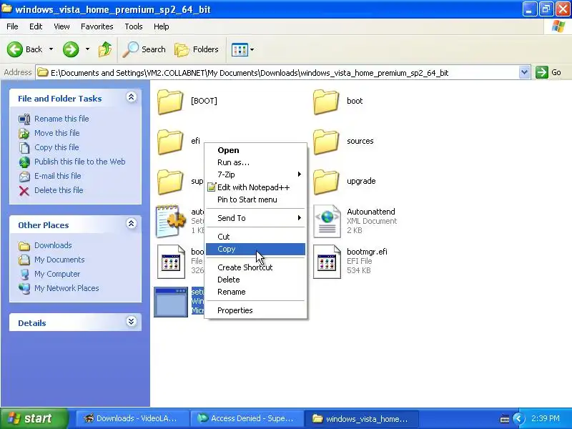Expand the Details panel
The height and width of the screenshot is (429, 572).
pos(132,321)
